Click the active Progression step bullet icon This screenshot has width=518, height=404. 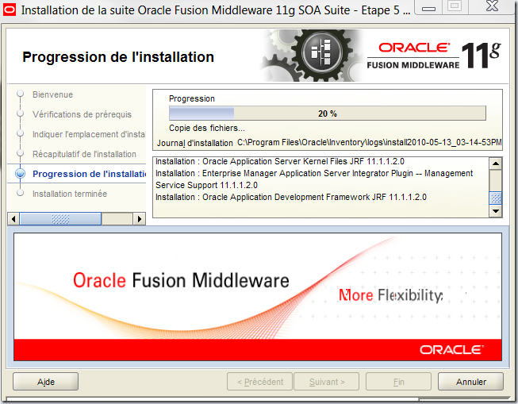(x=20, y=173)
